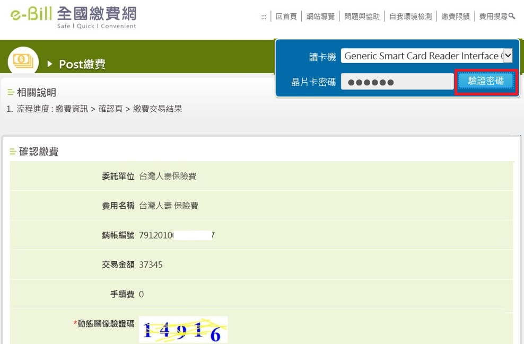
Task: Click the captcha image 14916
Action: point(183,330)
